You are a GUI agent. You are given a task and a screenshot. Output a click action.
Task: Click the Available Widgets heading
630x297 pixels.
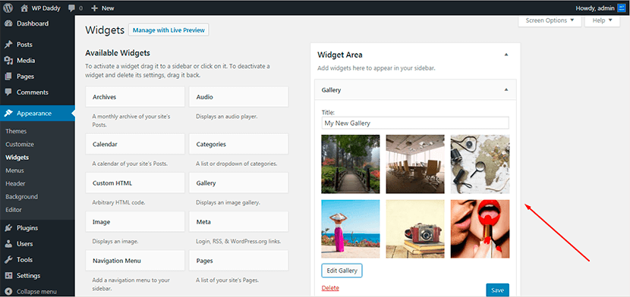pyautogui.click(x=118, y=53)
